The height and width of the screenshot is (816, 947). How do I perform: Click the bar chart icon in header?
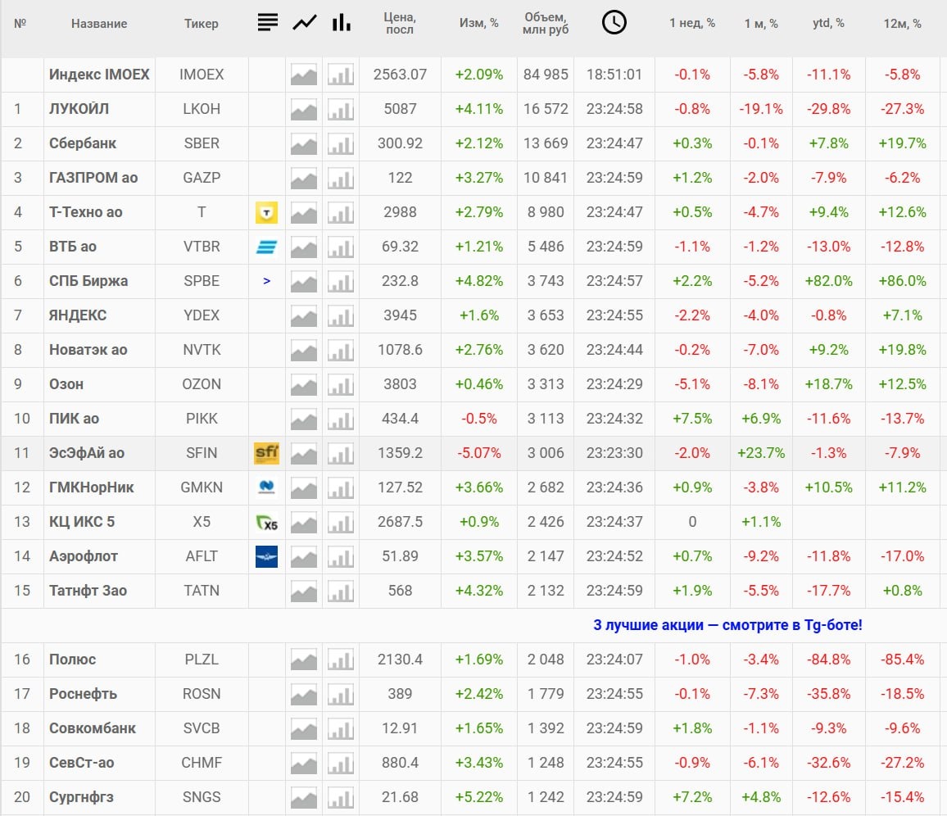342,22
